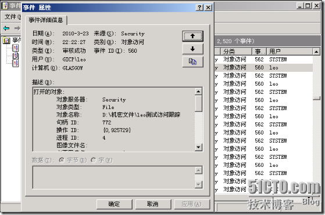Image resolution: width=325 pixels, height=215 pixels.
Task: Show next event with down arrow button
Action: (192, 49)
